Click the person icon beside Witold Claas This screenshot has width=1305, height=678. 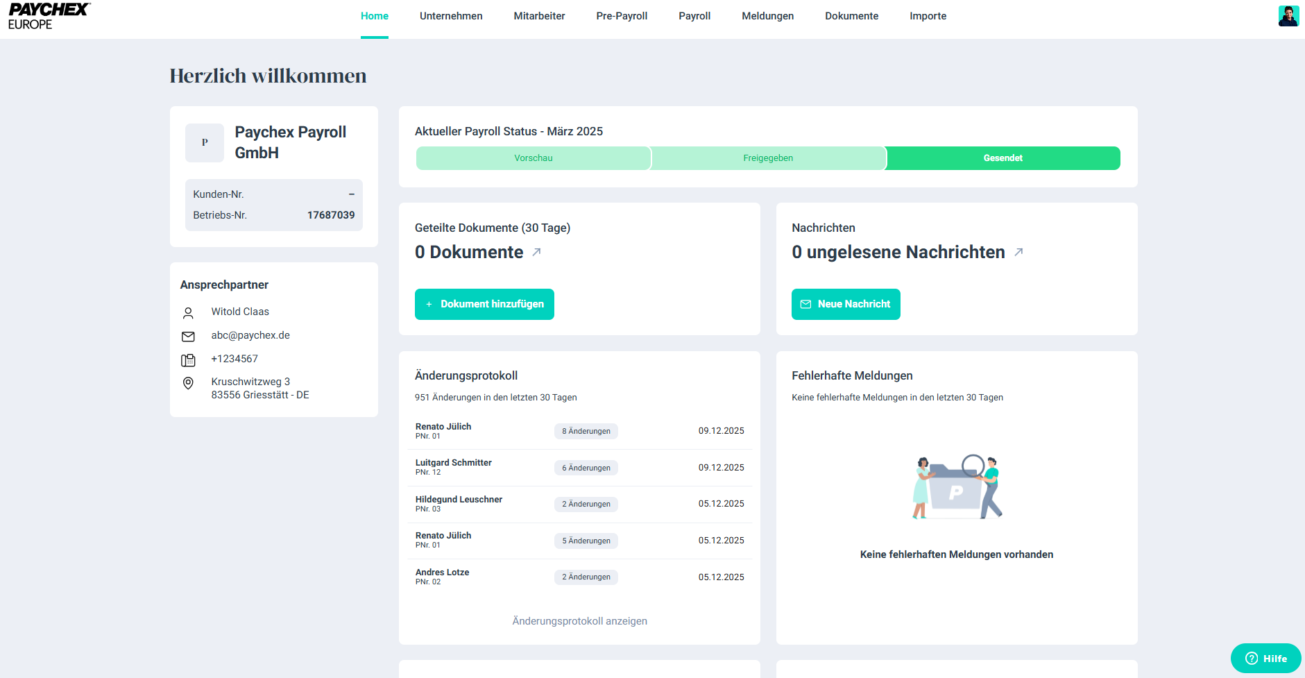tap(188, 313)
